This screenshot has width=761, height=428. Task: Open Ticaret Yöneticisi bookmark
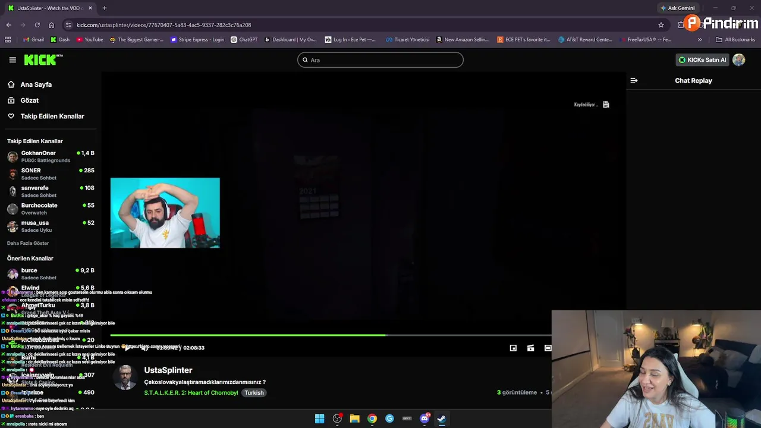[x=407, y=40]
